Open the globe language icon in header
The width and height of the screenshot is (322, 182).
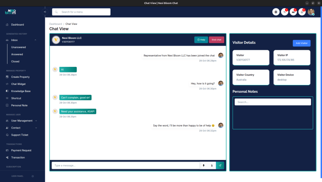[x=276, y=12]
